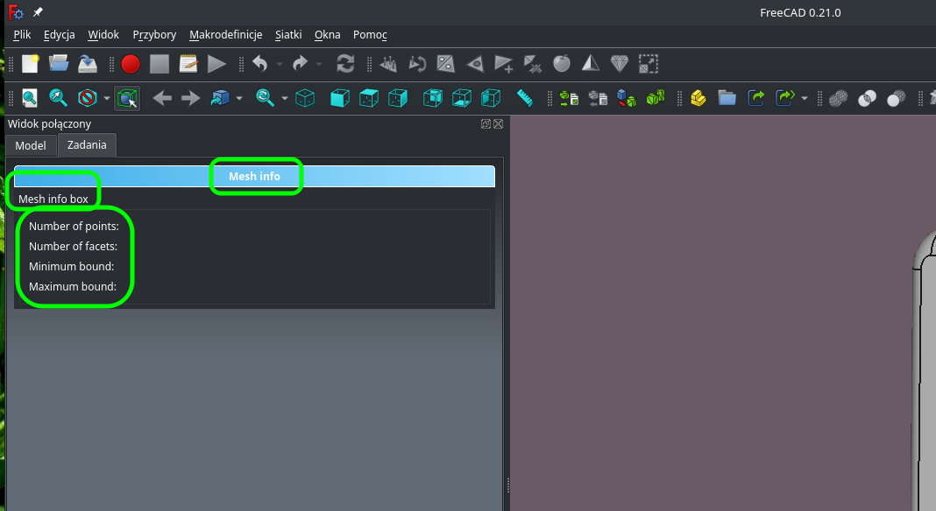Remove mesh components tool
The height and width of the screenshot is (511, 936).
[533, 63]
